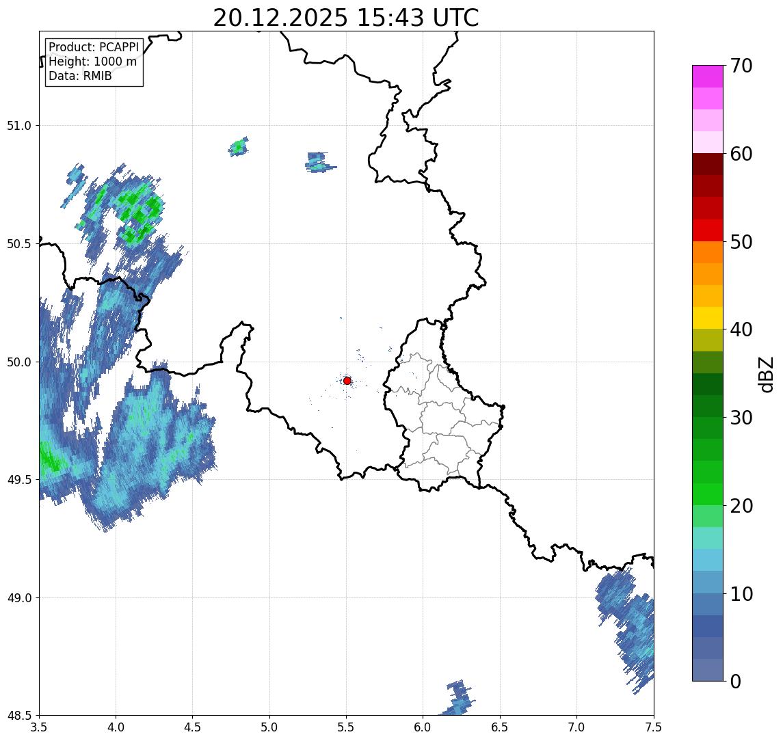Click the small green echo near 4.8°E, 50.9°N
The width and height of the screenshot is (783, 741).
pyautogui.click(x=239, y=147)
